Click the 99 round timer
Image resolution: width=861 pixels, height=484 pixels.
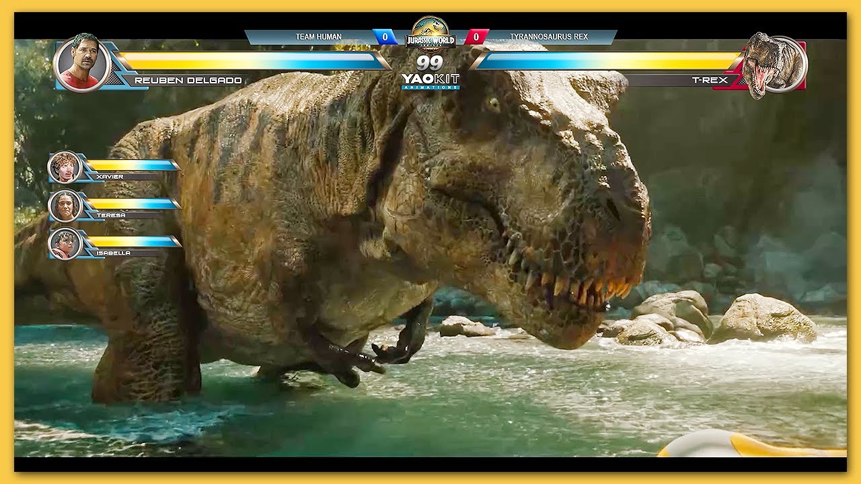tap(430, 63)
